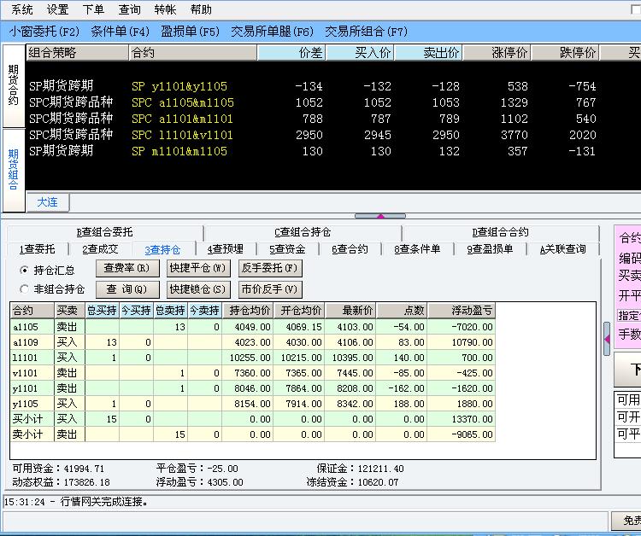
Task: Open 条件单 (F4) toolbar item
Action: pos(121,32)
